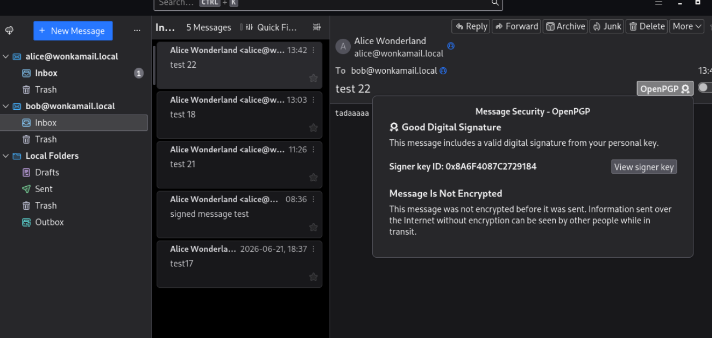Screen dimensions: 712x338
Task: Click into the global search field
Action: [328, 3]
